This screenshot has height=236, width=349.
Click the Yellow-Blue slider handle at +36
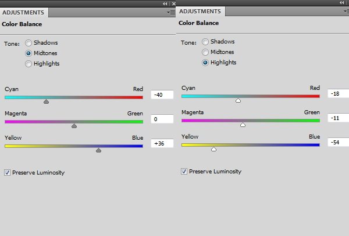tap(98, 150)
